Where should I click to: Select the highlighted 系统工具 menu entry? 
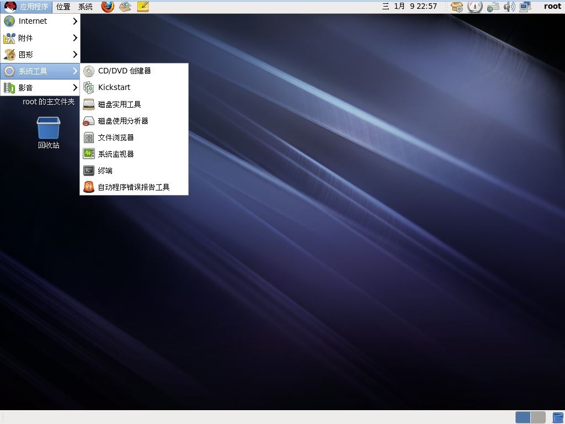click(40, 71)
